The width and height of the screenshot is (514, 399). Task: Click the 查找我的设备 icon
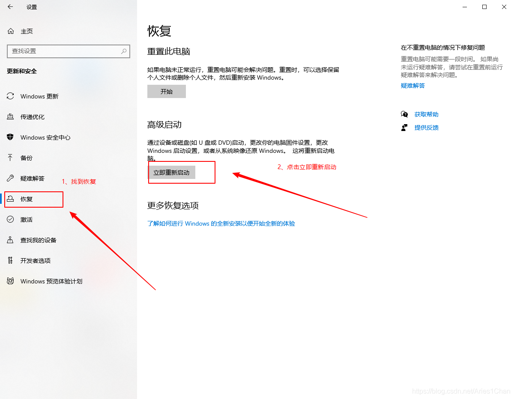click(x=11, y=240)
